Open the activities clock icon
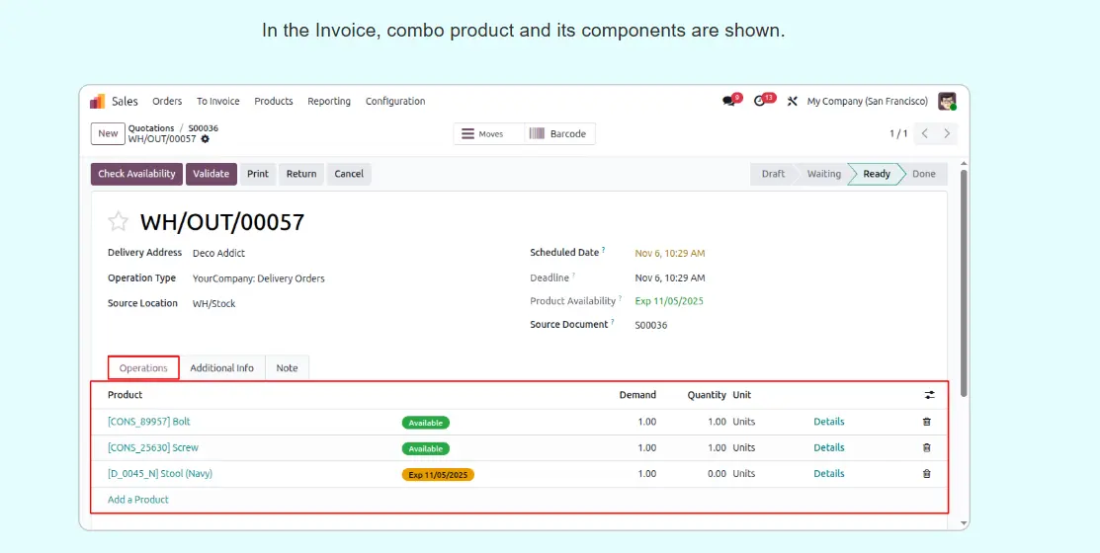Image resolution: width=1100 pixels, height=553 pixels. [760, 101]
